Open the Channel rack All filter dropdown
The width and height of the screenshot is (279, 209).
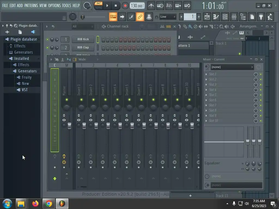(x=83, y=26)
